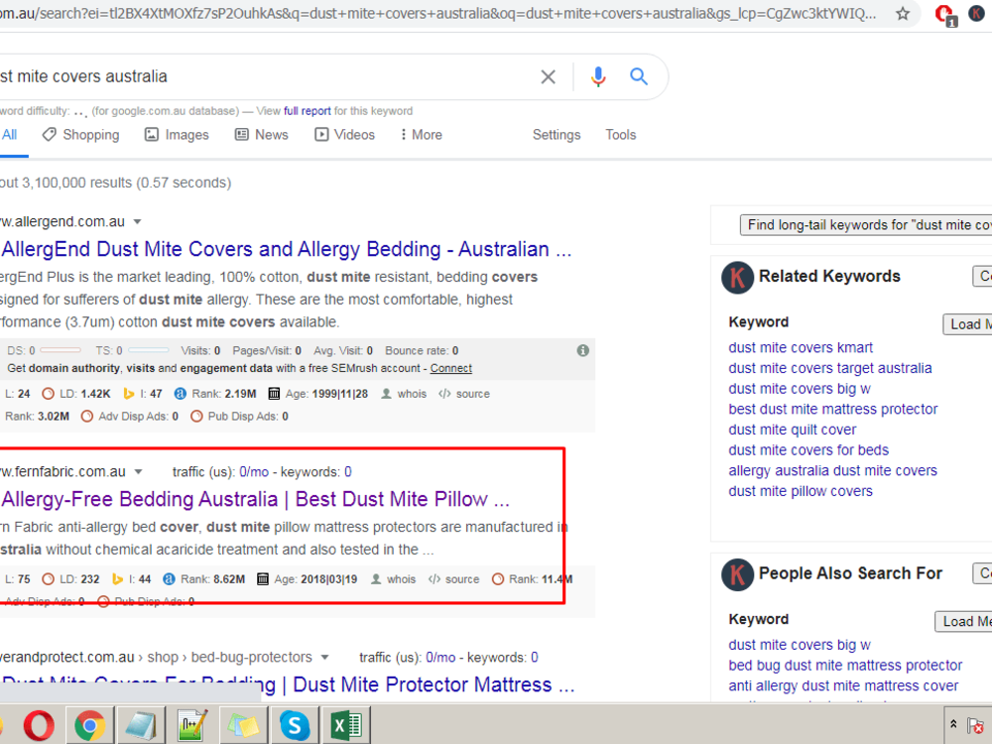Select best dust mite mattress protector keyword
Viewport: 992px width, 744px height.
point(832,410)
